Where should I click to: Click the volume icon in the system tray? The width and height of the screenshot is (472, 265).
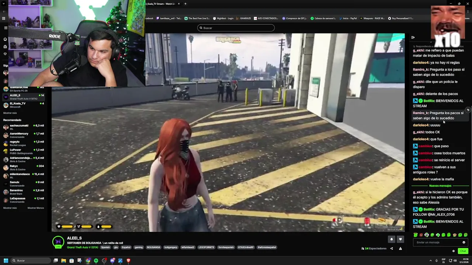coord(455,261)
